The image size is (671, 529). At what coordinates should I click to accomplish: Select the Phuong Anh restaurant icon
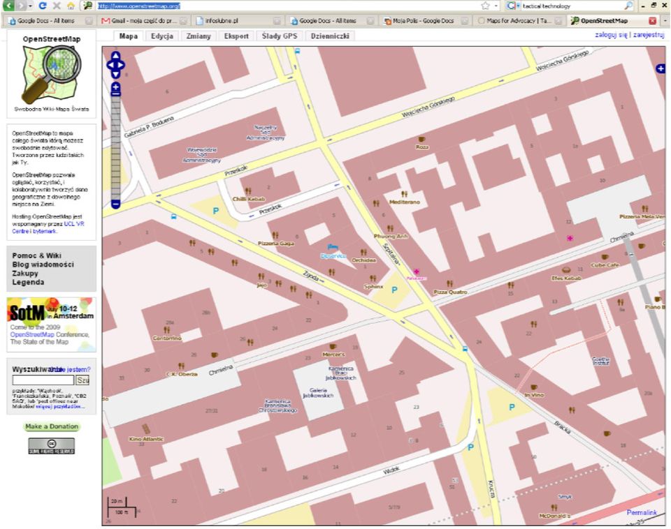tap(390, 228)
